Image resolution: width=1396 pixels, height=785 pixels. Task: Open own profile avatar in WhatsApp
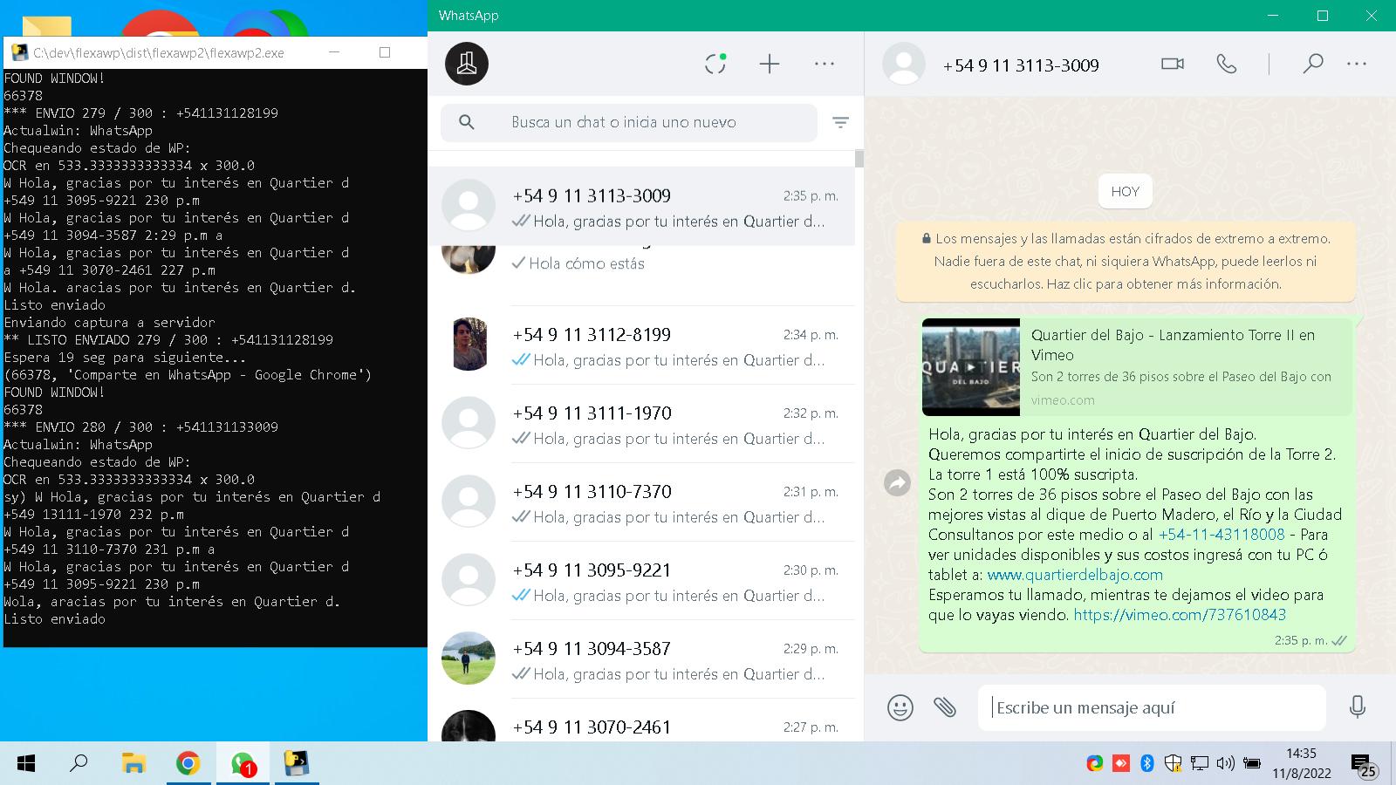pyautogui.click(x=467, y=64)
